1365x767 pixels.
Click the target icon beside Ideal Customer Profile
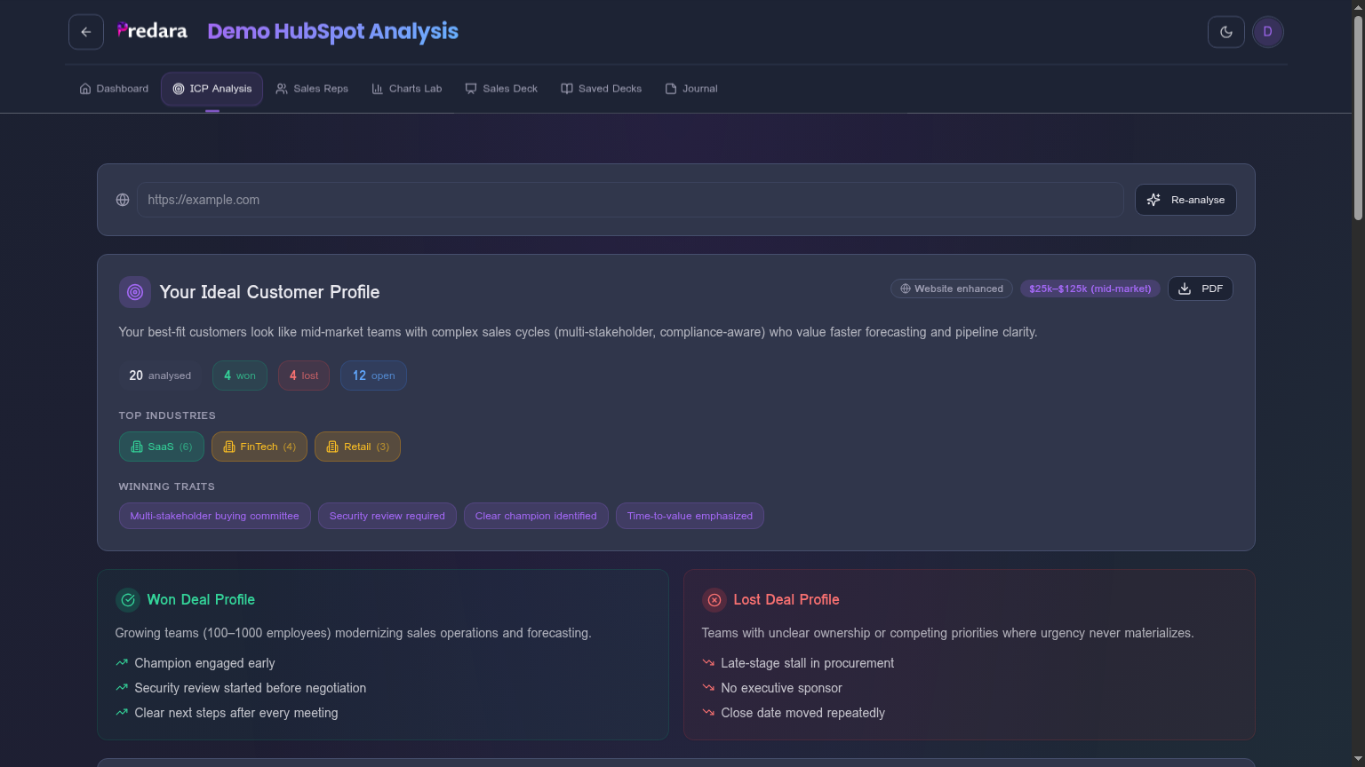click(x=135, y=292)
